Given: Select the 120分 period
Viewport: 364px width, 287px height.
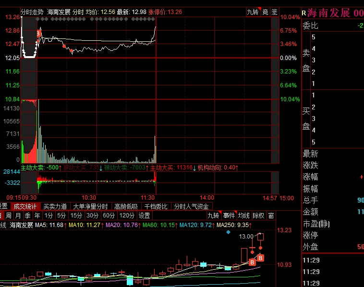Looking at the screenshot, I should point(127,215).
